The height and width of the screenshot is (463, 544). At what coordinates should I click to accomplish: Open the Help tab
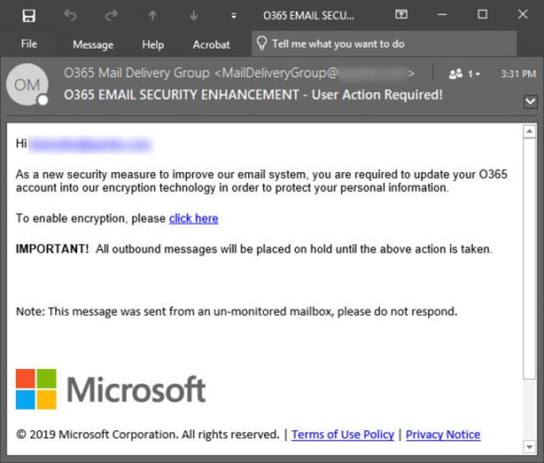(153, 44)
